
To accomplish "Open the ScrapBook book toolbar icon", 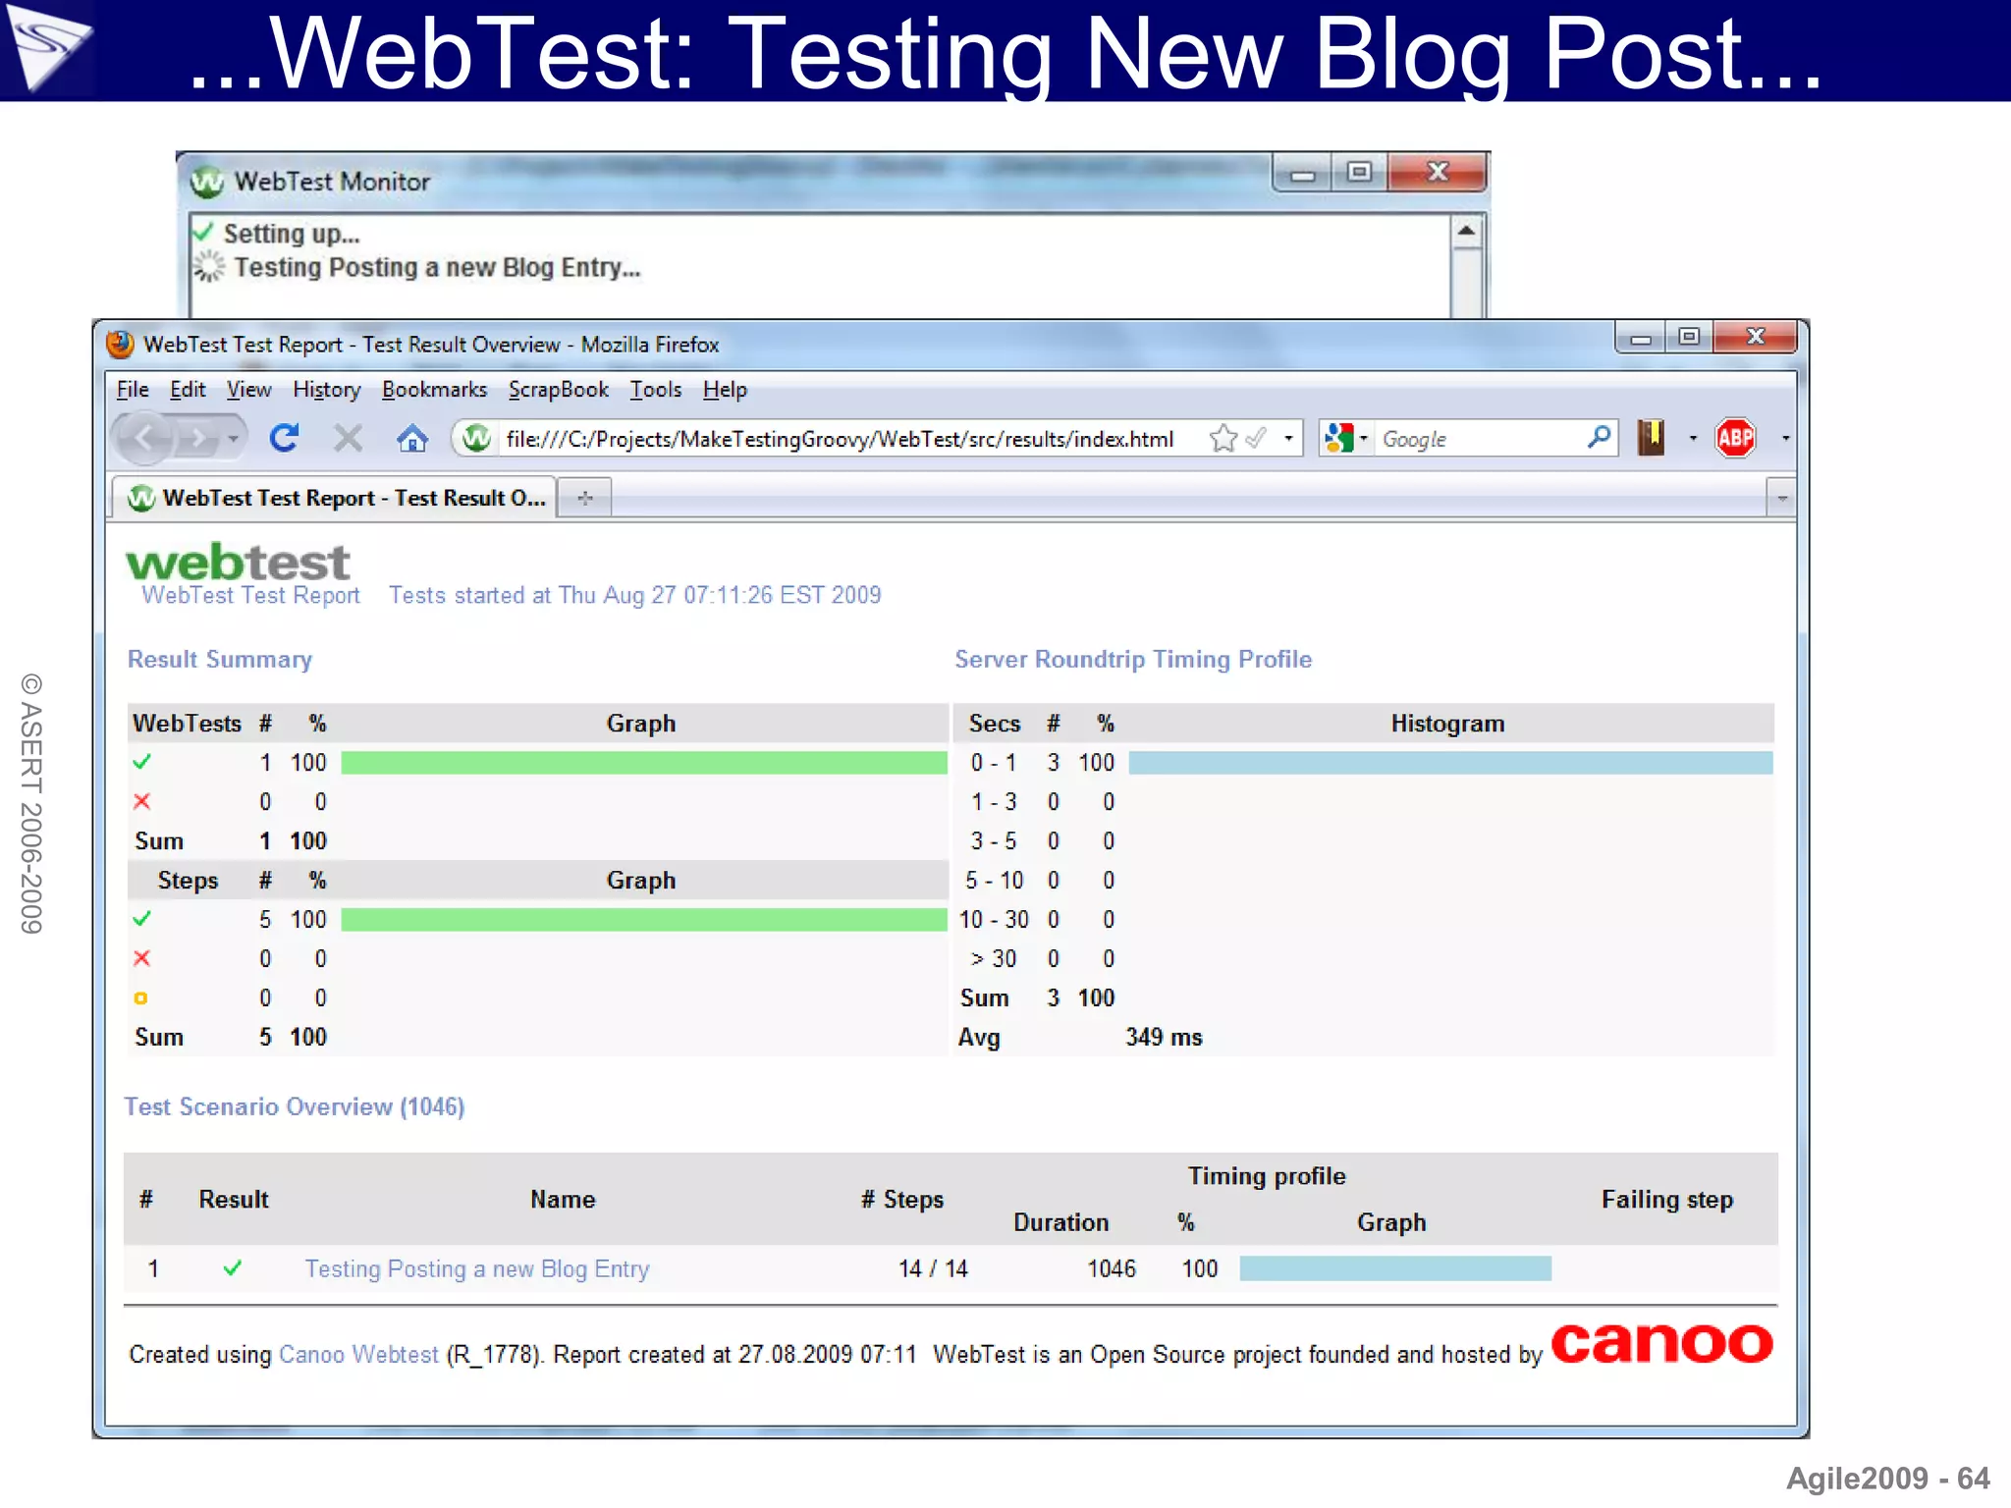I will [x=1652, y=438].
